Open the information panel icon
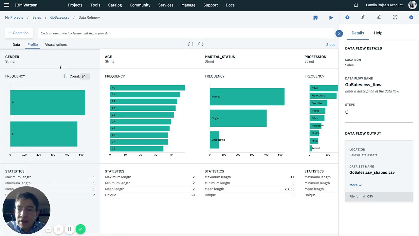Viewport: 419px width, 236px height. (347, 17)
